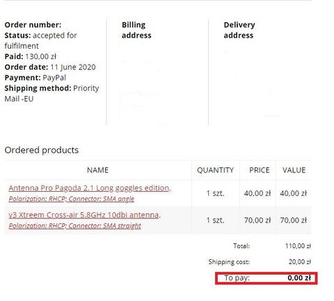Click the Delivery address heading
Screen dimensions: 334x301
click(239, 30)
